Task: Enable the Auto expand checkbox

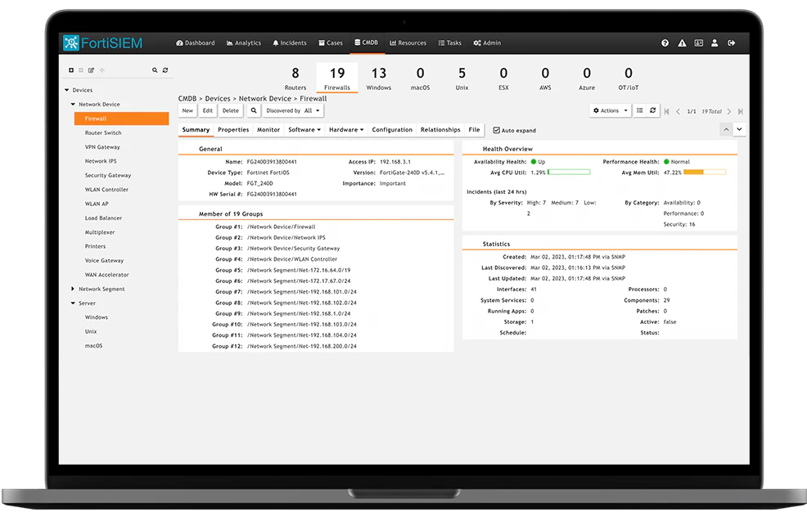Action: click(495, 129)
